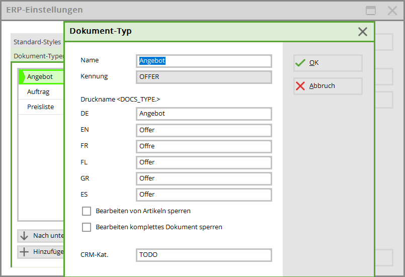The width and height of the screenshot is (405, 277).
Task: Enable Bearbeiten von Artikeln sperren
Action: pos(87,211)
